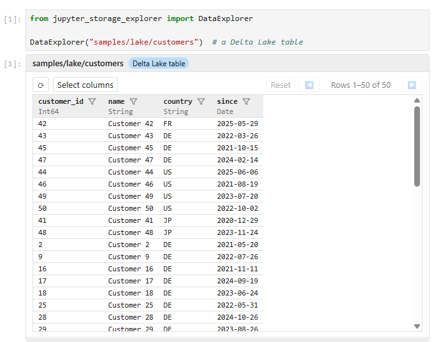Open filter for country column

(x=201, y=101)
